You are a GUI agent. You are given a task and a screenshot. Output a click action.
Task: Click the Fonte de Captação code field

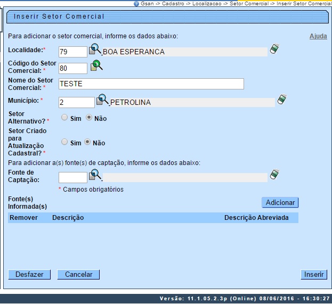tap(72, 177)
